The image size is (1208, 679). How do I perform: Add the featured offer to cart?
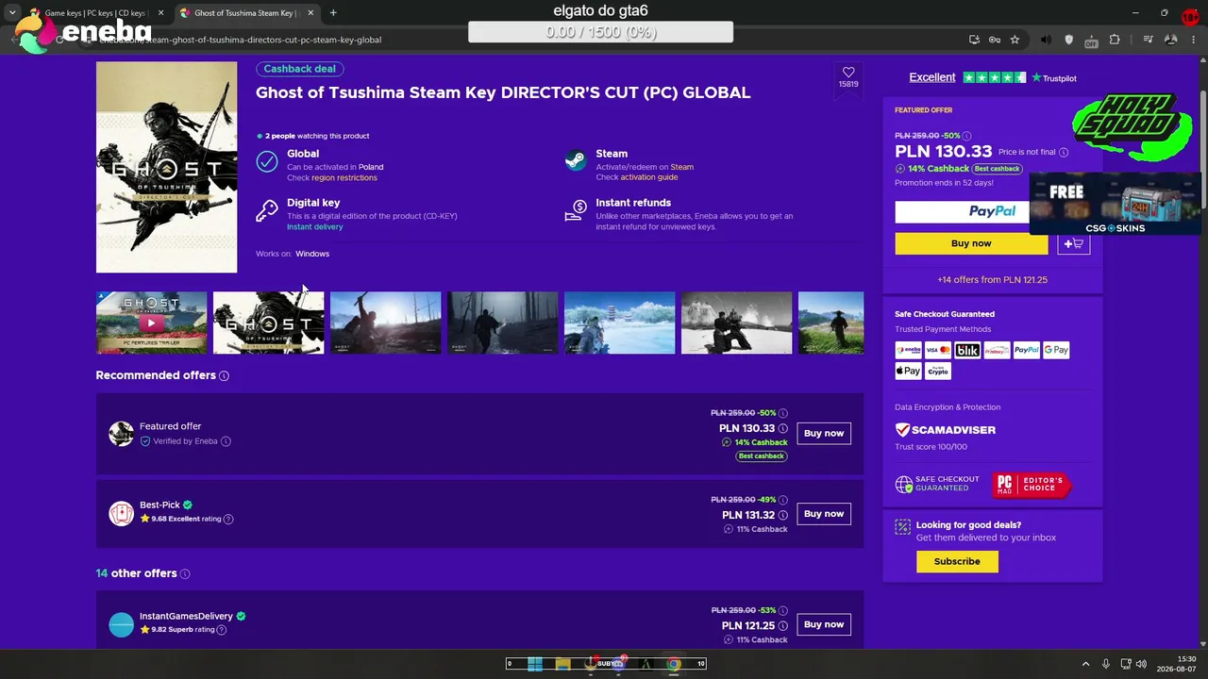[x=1074, y=243]
